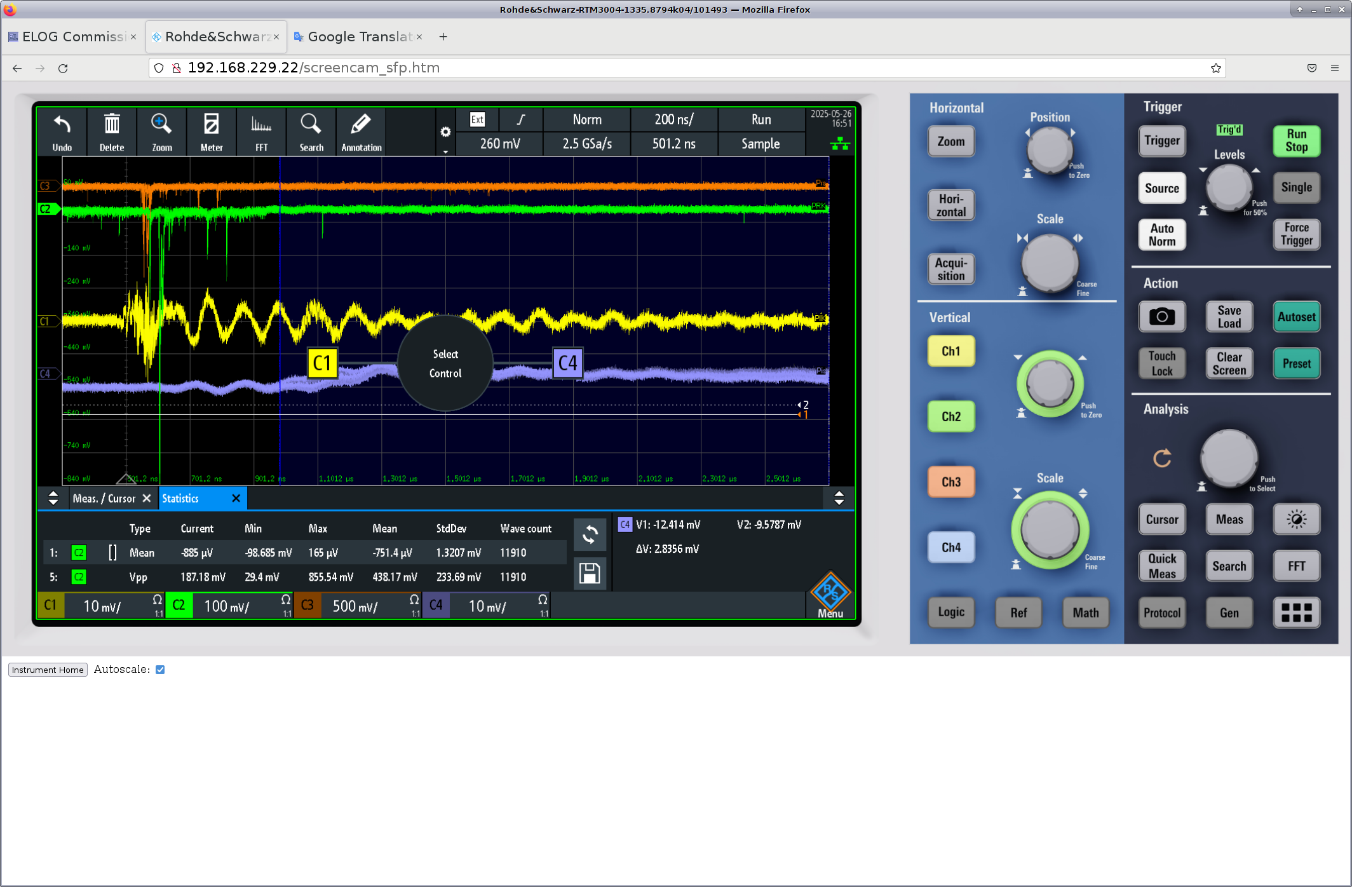Switch to the Meas. / Cursor tab
Image resolution: width=1352 pixels, height=887 pixels.
click(104, 498)
